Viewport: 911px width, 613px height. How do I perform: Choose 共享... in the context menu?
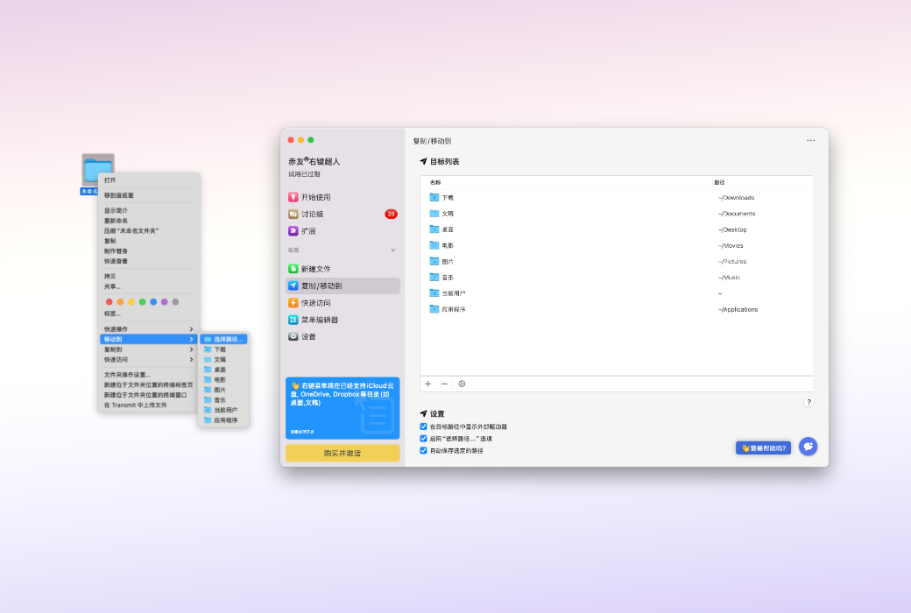coord(149,286)
